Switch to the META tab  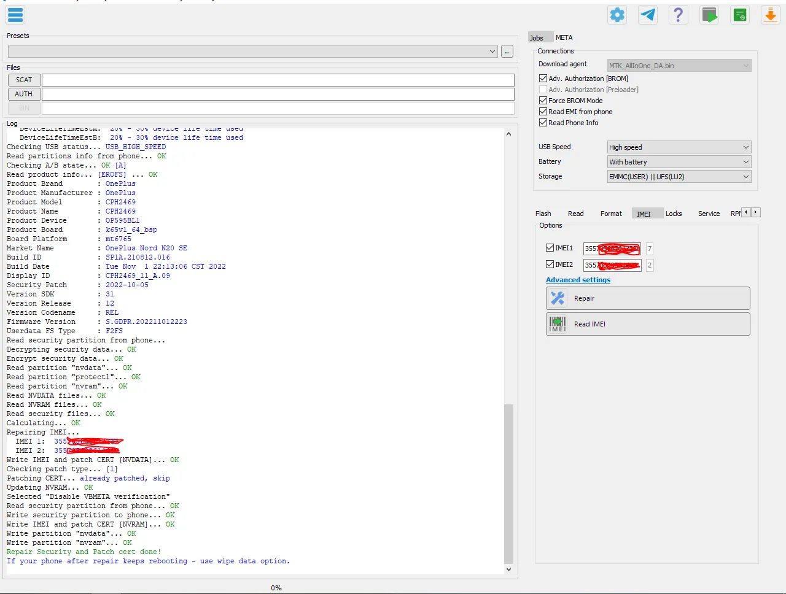[x=564, y=37]
